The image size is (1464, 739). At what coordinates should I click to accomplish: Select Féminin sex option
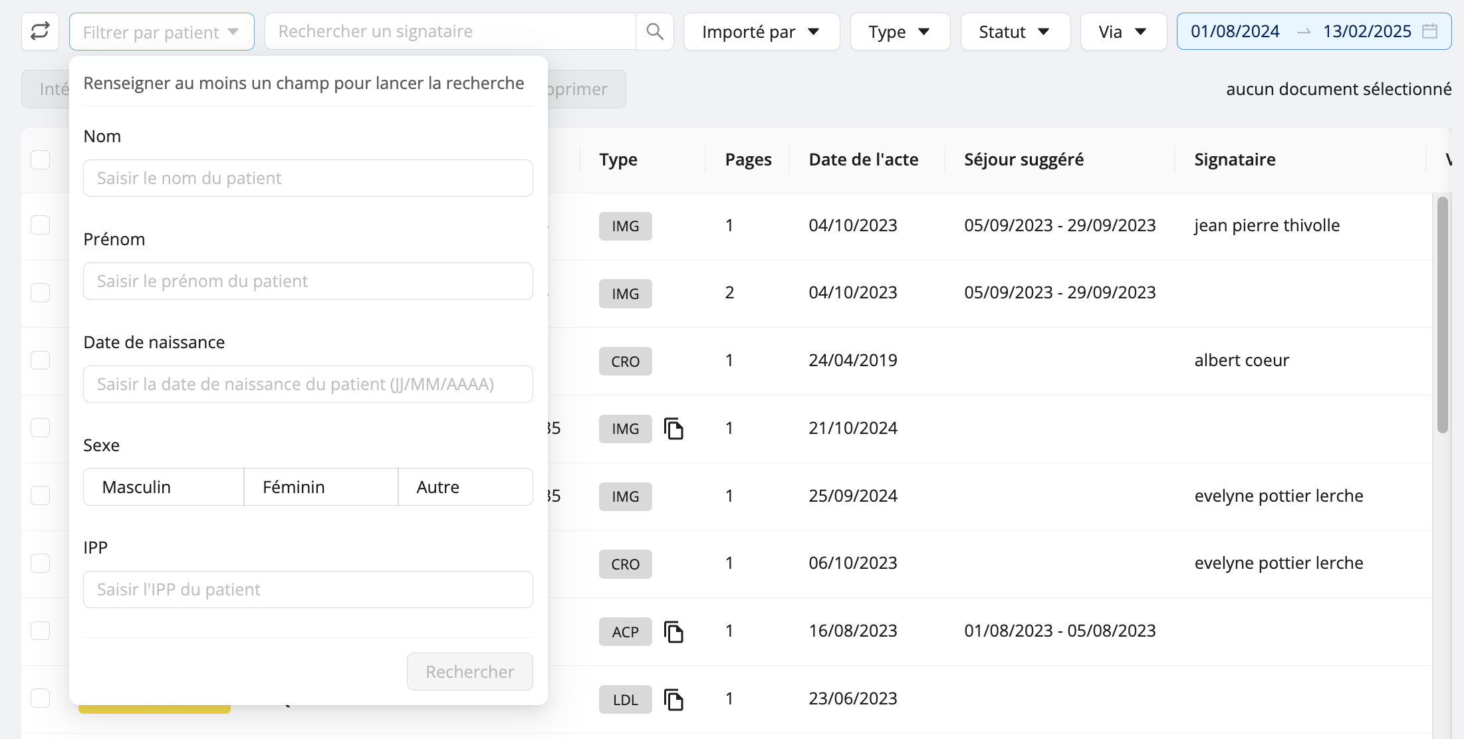click(x=321, y=487)
